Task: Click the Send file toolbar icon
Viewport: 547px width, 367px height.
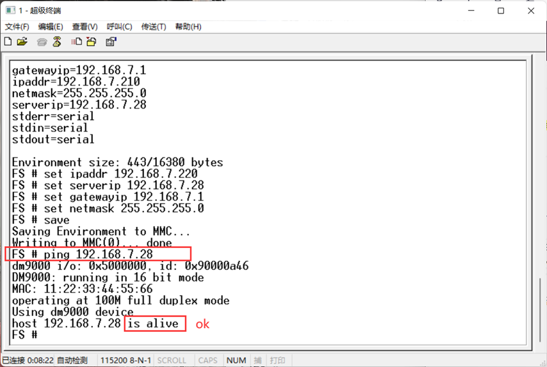Action: point(77,42)
